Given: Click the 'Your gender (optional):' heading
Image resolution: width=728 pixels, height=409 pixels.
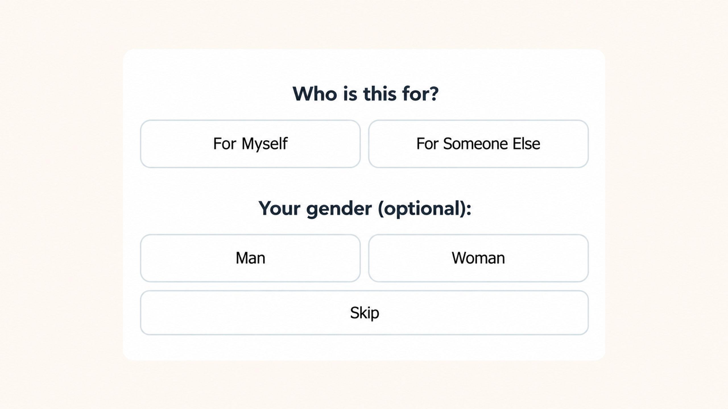Looking at the screenshot, I should pos(365,209).
